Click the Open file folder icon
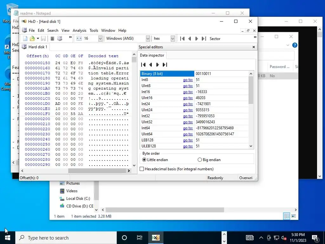The image size is (325, 244). [x=32, y=38]
